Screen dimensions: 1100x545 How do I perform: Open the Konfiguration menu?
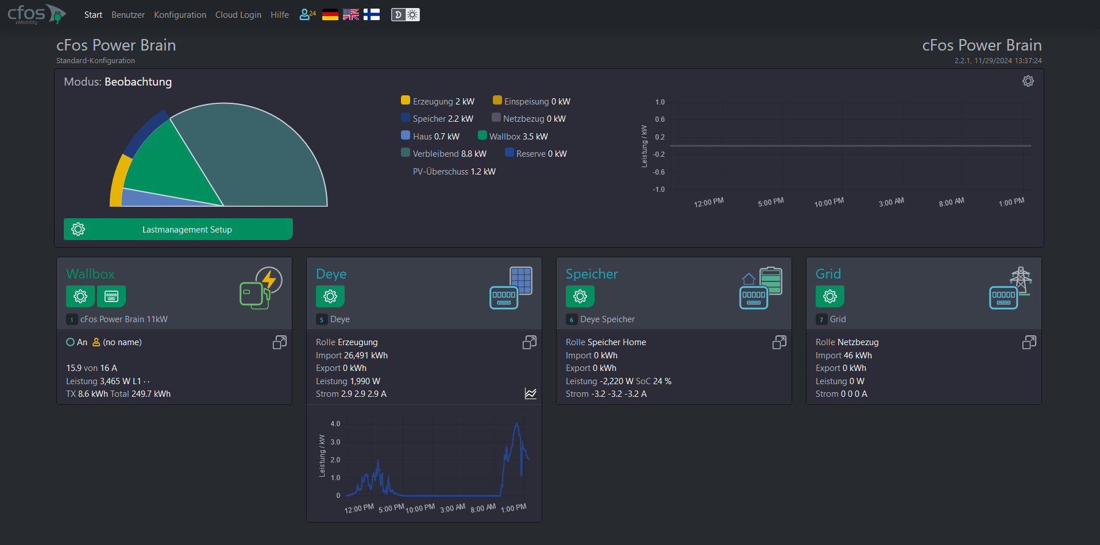pyautogui.click(x=180, y=15)
